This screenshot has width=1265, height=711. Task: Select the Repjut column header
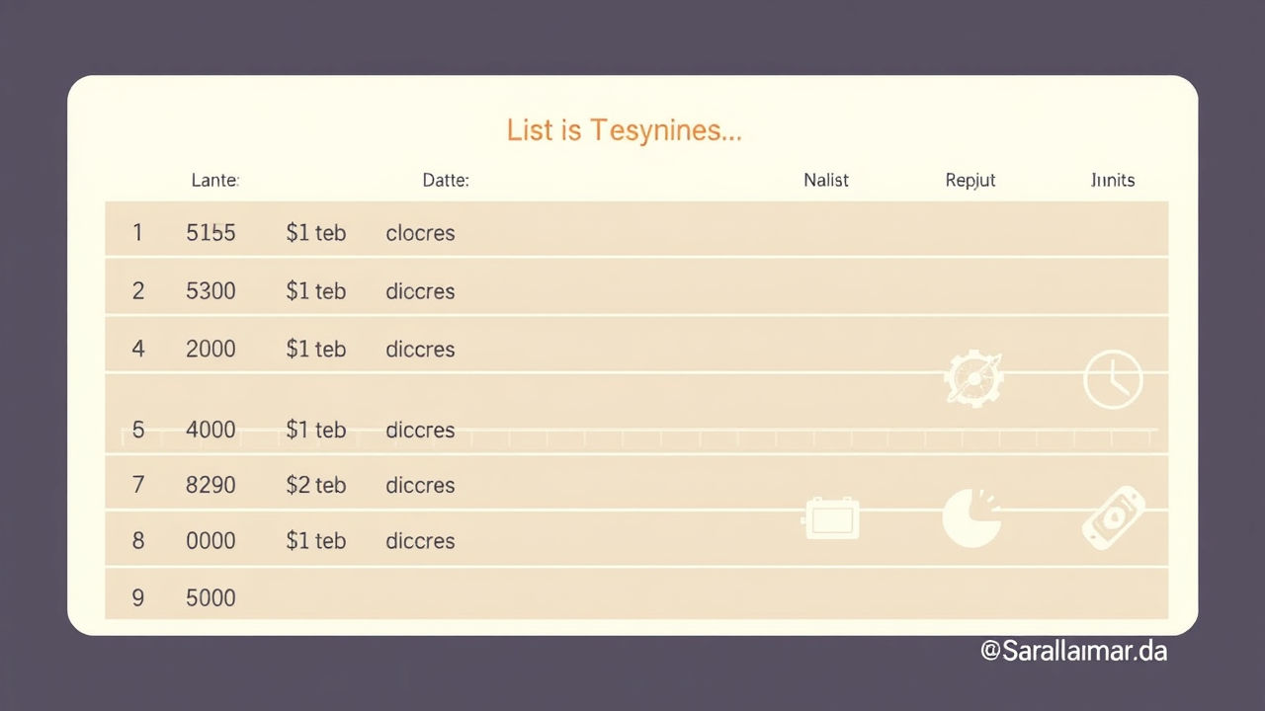point(970,181)
